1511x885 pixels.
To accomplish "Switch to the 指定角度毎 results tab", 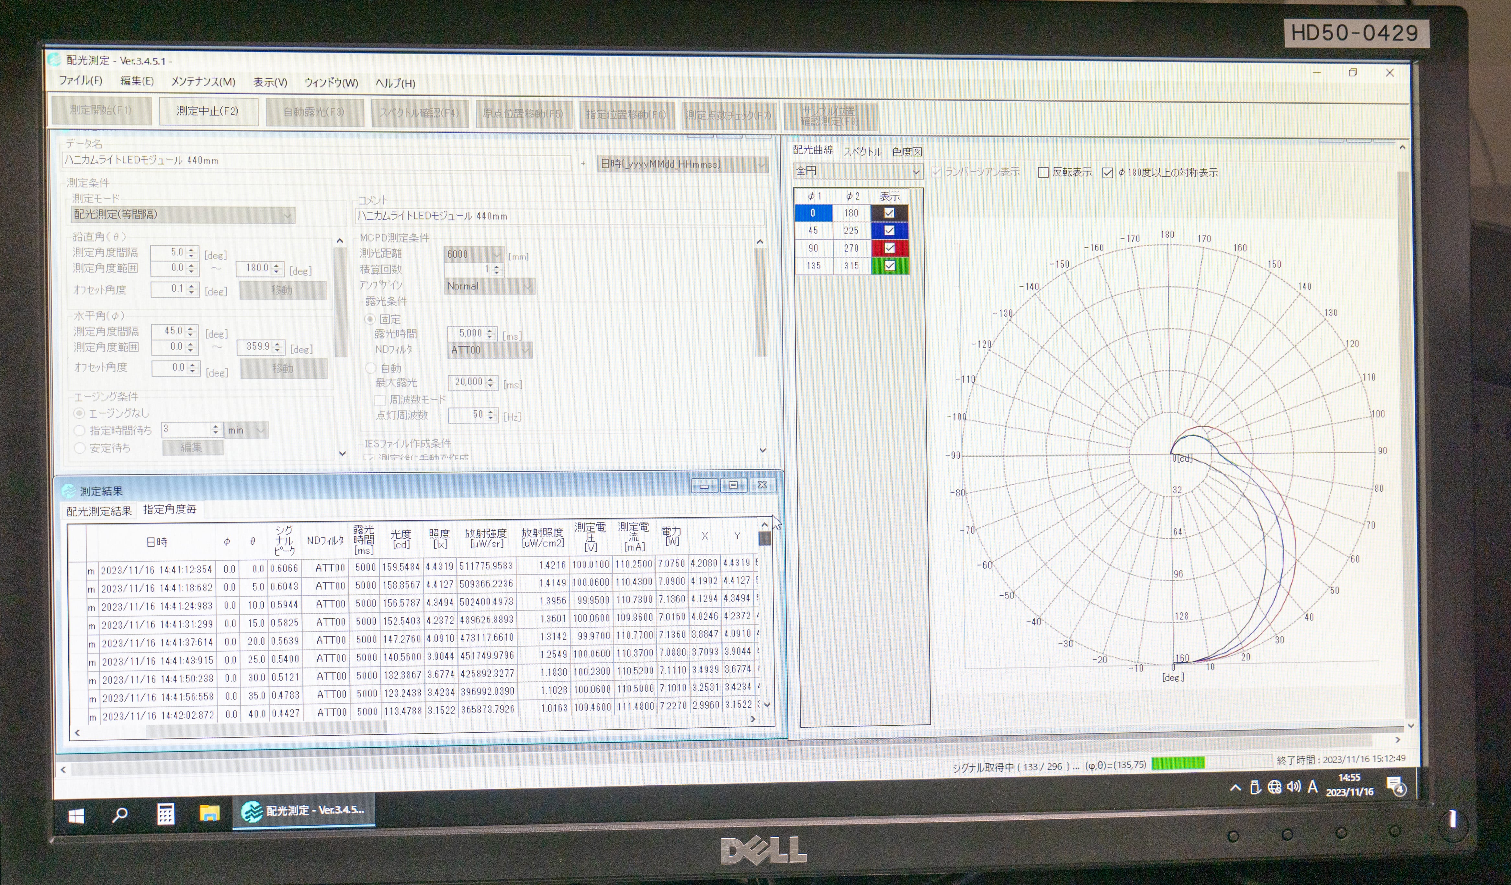I will [x=170, y=509].
